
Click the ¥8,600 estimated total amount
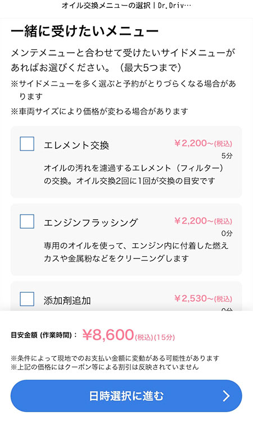pyautogui.click(x=108, y=335)
